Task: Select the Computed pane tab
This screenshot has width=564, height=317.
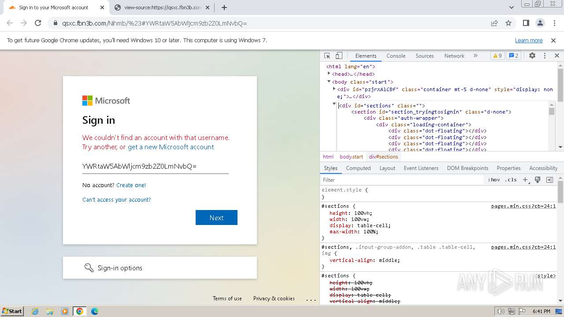Action: (x=358, y=168)
